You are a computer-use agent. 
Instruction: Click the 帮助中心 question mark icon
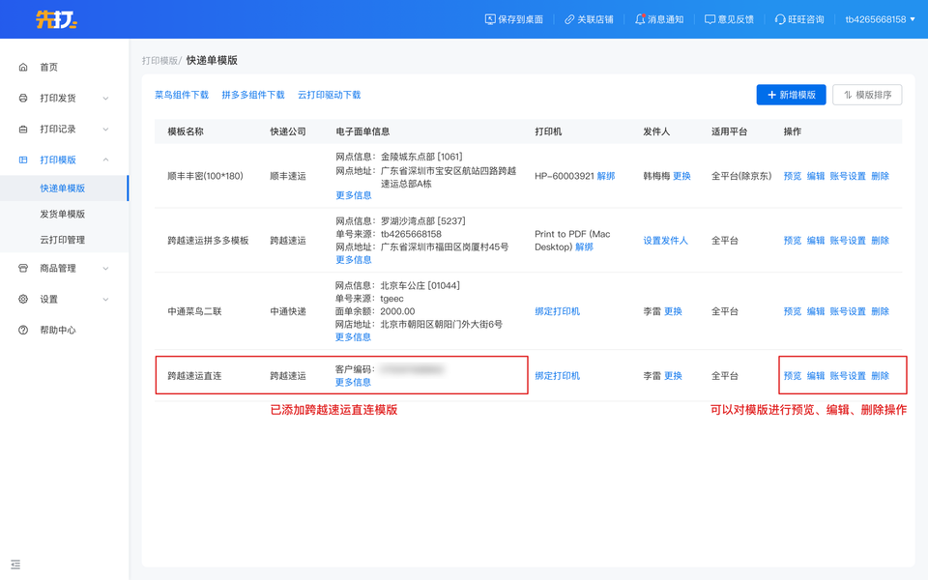coord(23,331)
